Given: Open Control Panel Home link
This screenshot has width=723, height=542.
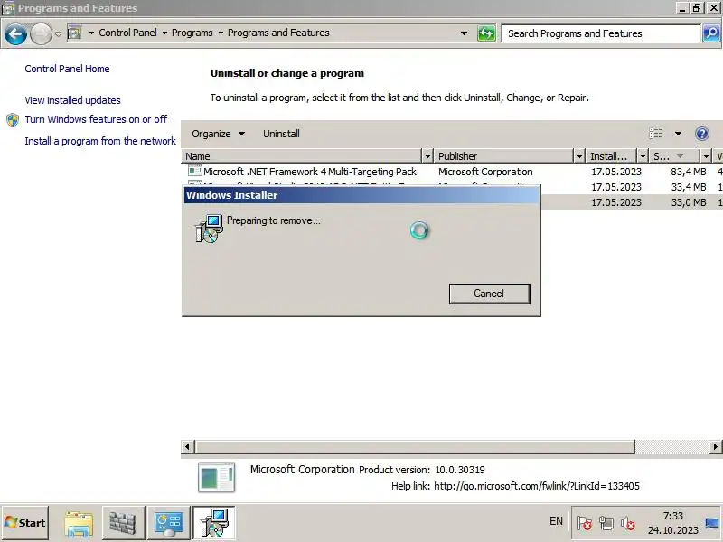Looking at the screenshot, I should coord(67,69).
